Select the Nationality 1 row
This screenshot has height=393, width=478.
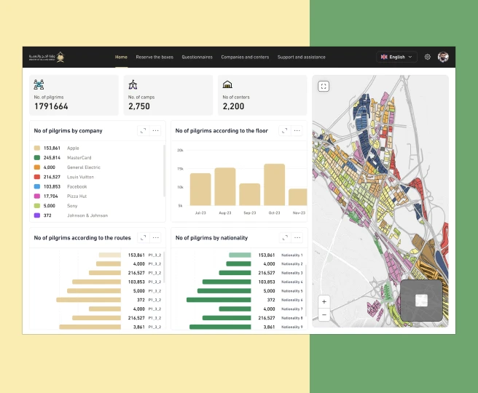[x=240, y=255]
